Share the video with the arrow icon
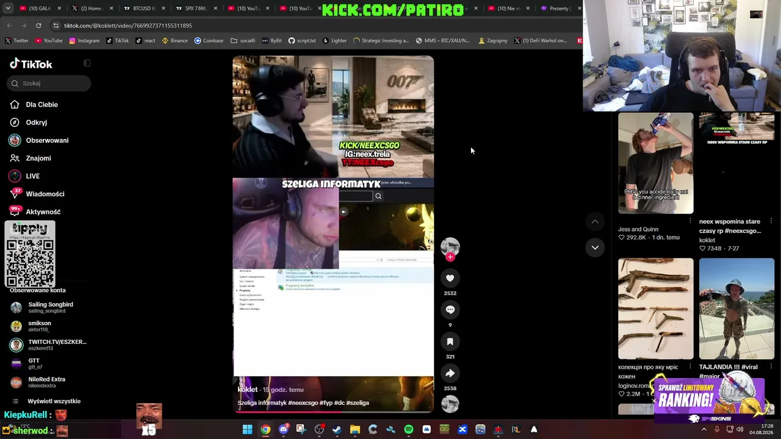This screenshot has width=781, height=439. (450, 373)
